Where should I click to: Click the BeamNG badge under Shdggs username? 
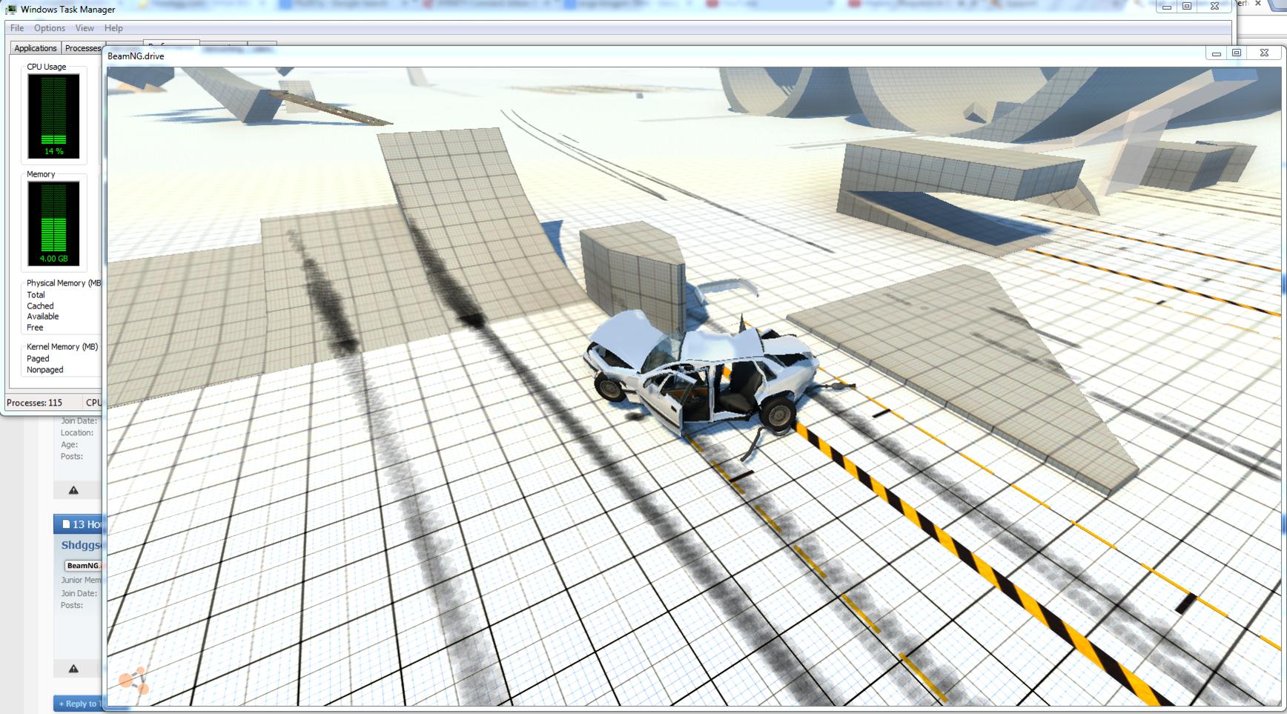83,566
